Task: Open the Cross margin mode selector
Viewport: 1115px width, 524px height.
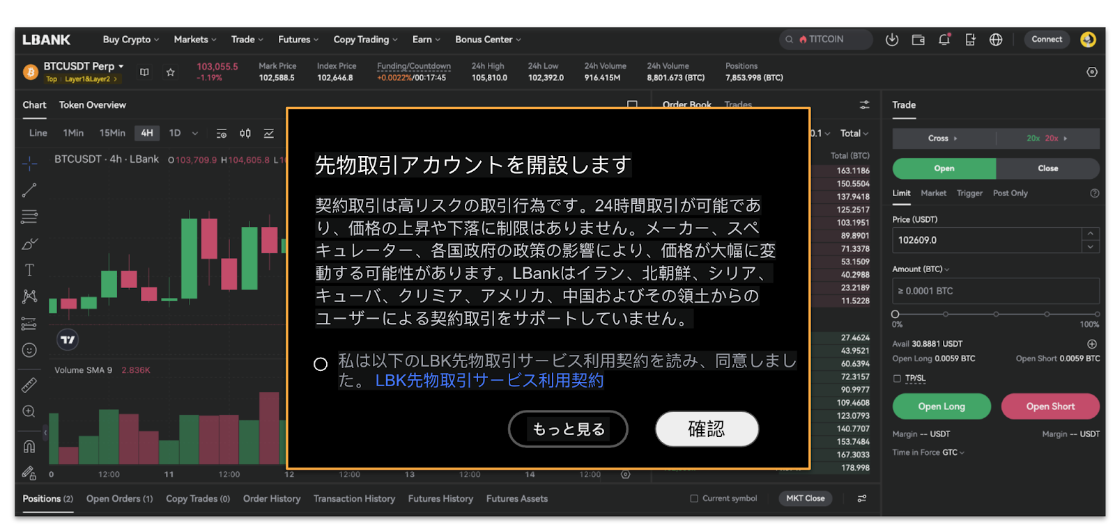Action: tap(944, 138)
